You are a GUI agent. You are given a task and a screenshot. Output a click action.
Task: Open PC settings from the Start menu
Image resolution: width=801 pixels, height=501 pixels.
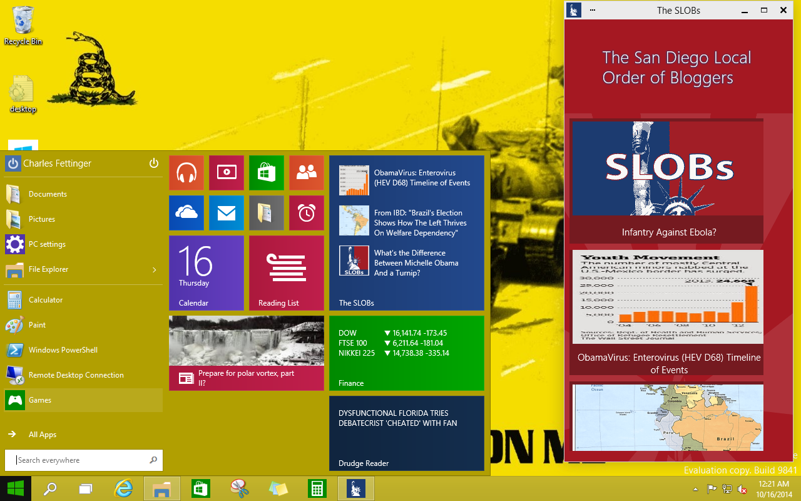point(84,244)
